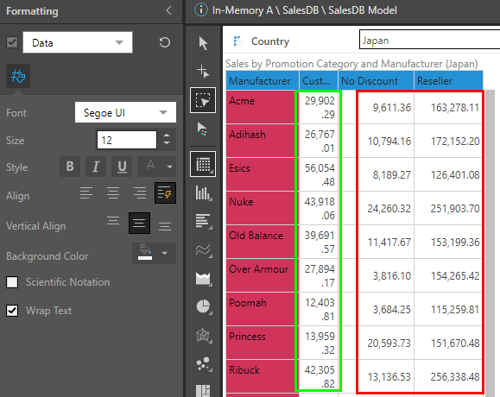
Task: Choose the pie chart visualization
Action: click(x=203, y=307)
